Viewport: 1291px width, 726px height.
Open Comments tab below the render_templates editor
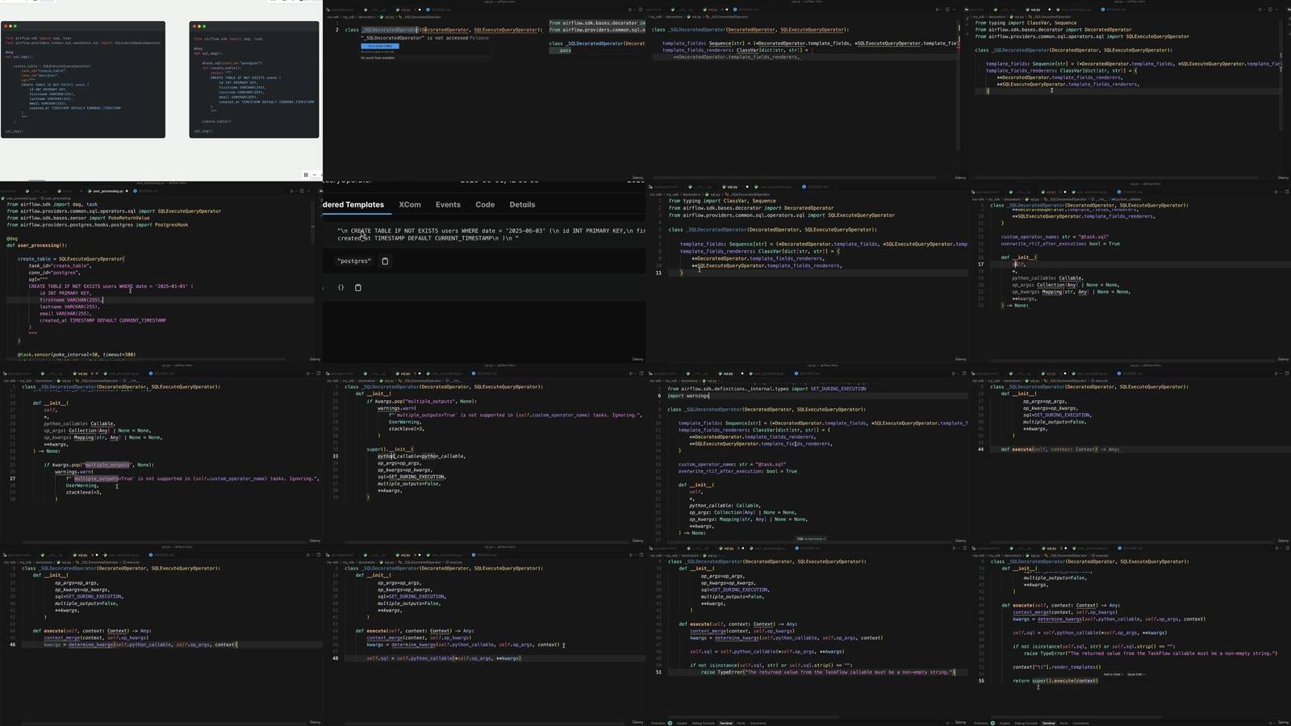[x=1080, y=723]
